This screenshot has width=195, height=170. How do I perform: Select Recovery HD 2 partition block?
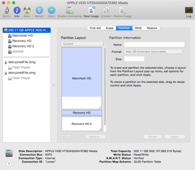coord(82,124)
